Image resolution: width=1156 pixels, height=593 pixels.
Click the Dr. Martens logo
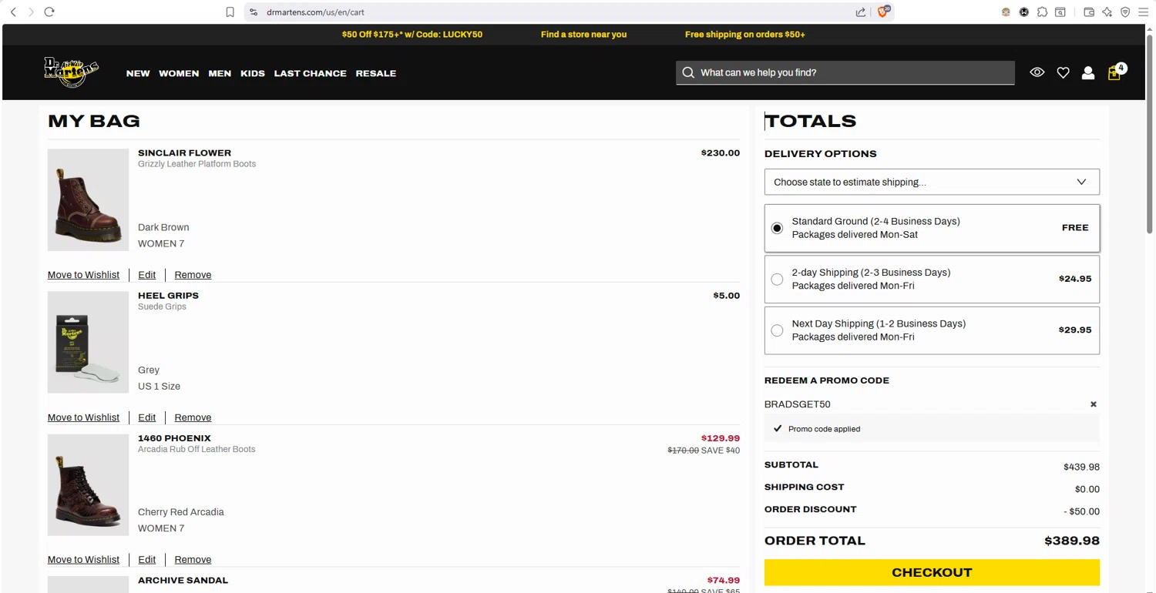click(x=71, y=72)
